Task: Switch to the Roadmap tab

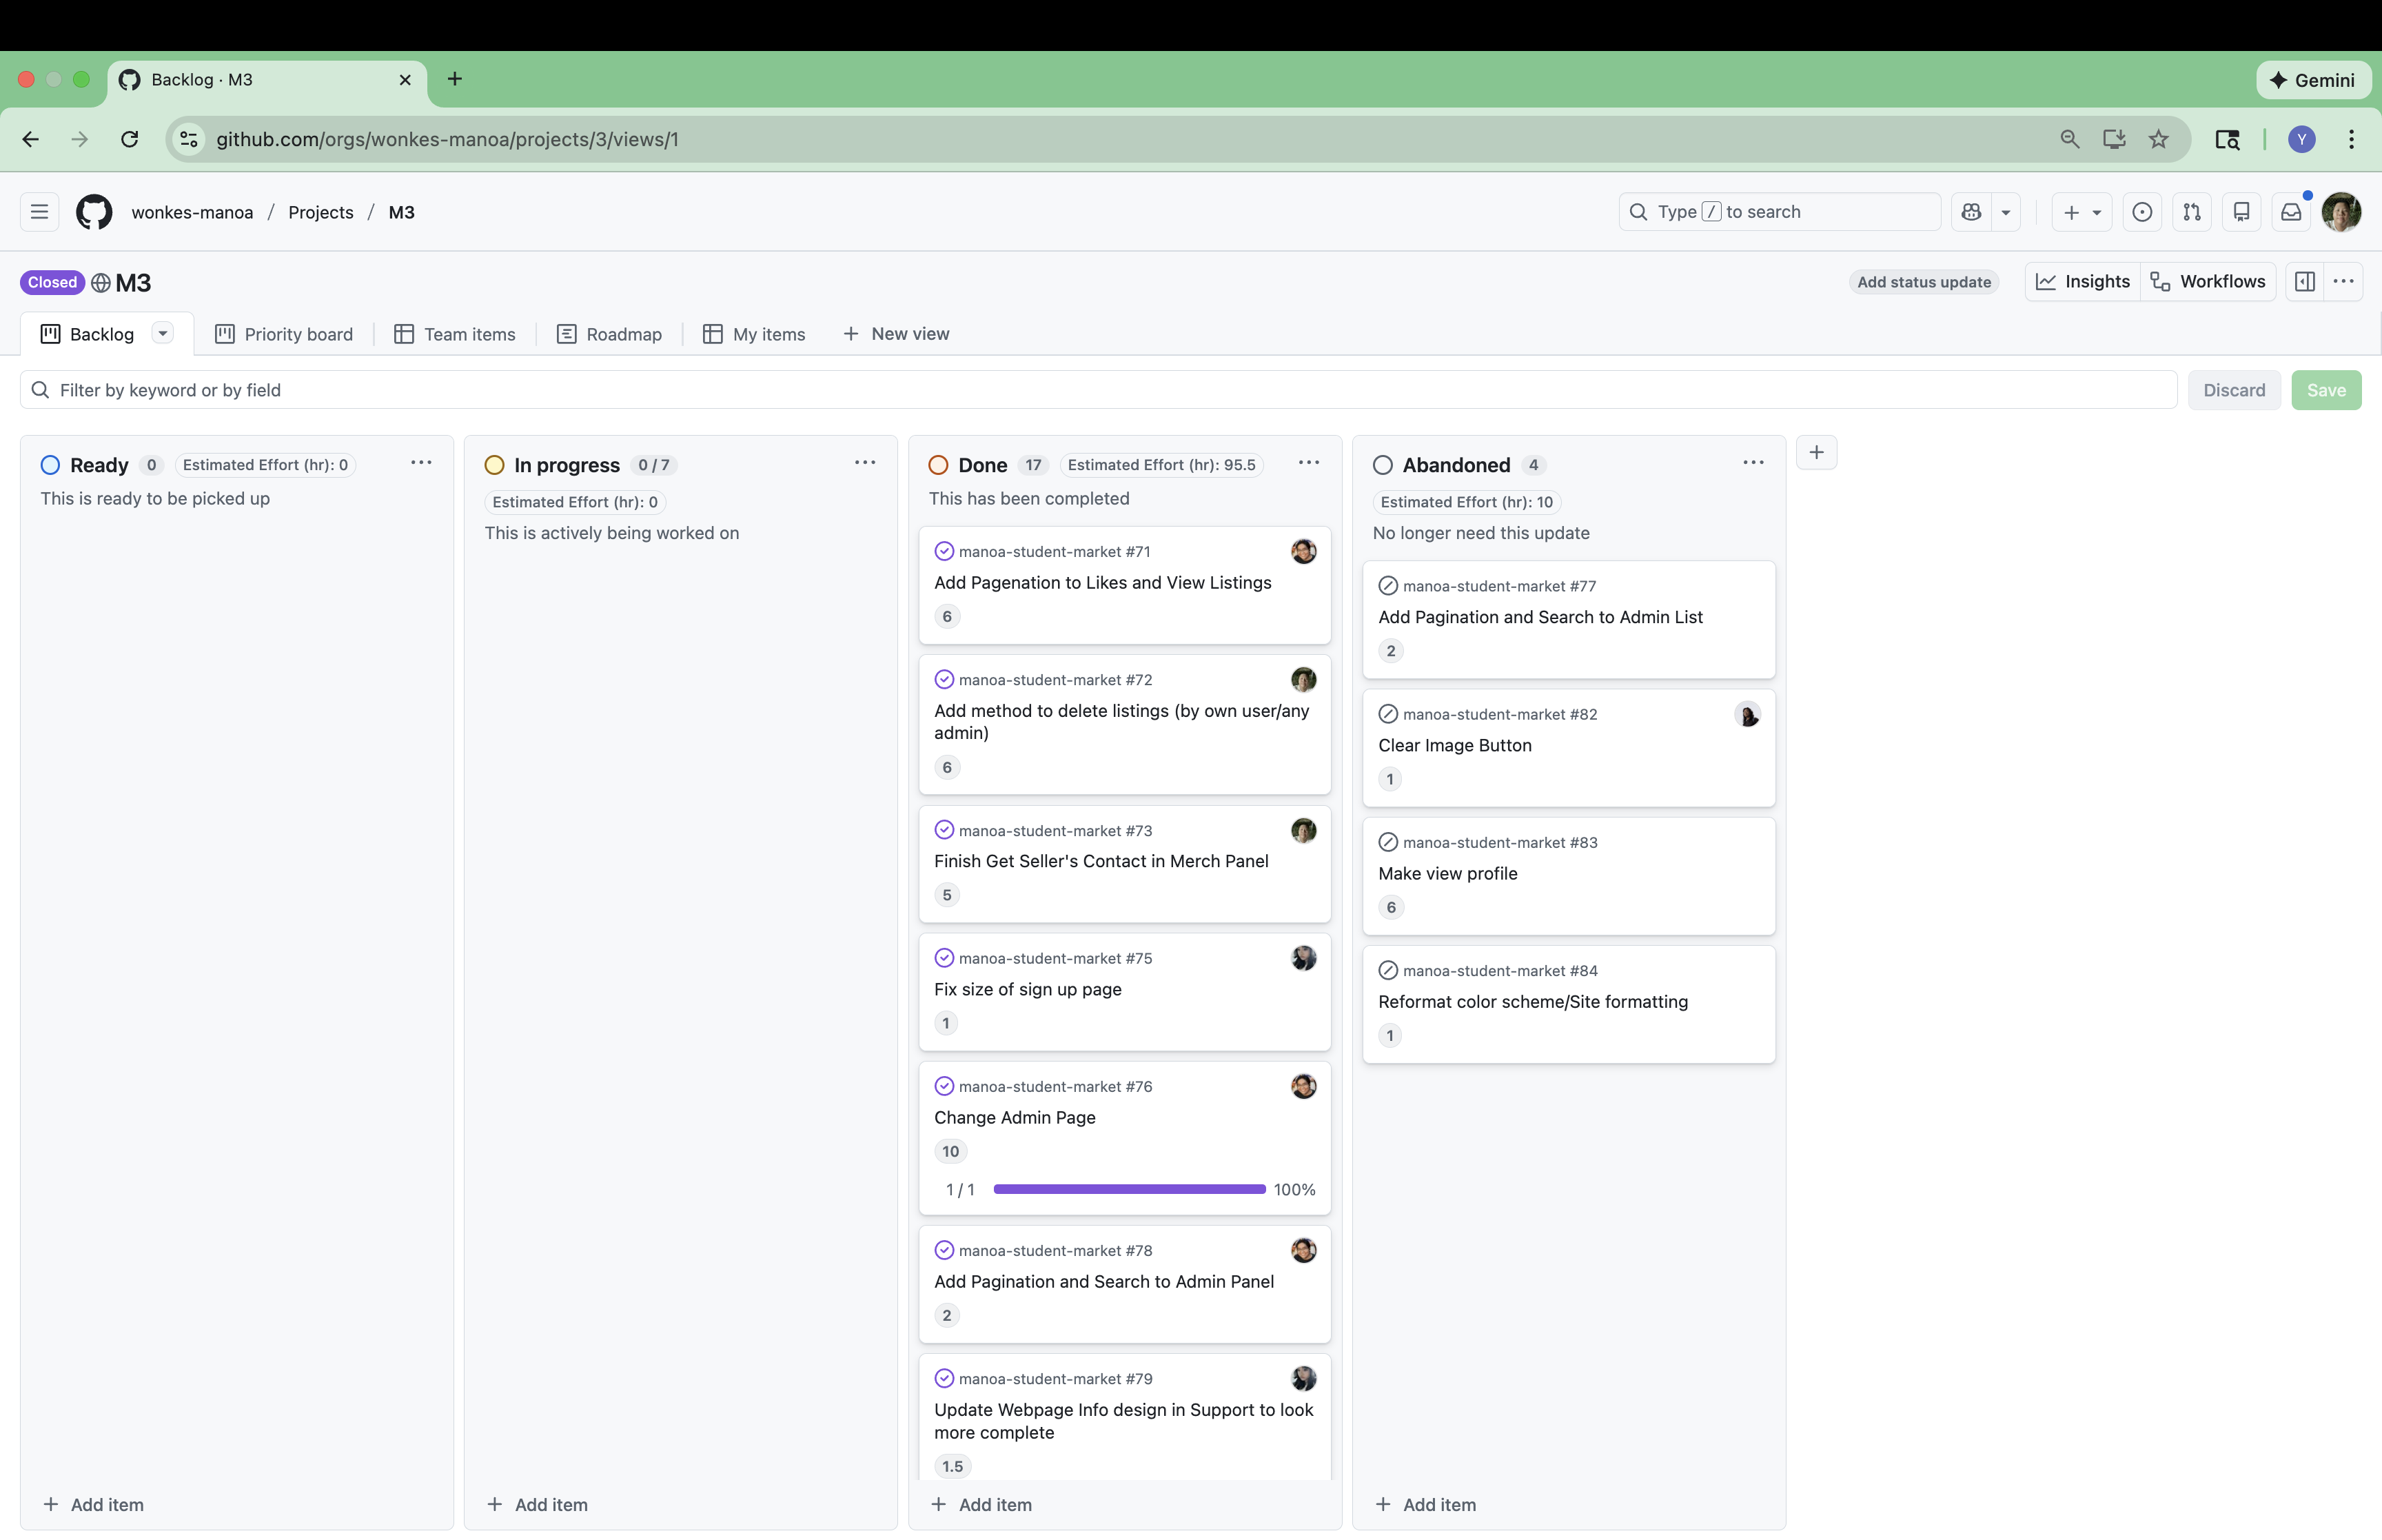Action: point(609,334)
